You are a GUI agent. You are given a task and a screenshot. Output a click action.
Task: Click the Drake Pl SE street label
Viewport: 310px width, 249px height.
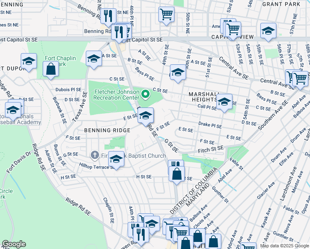(x=210, y=125)
